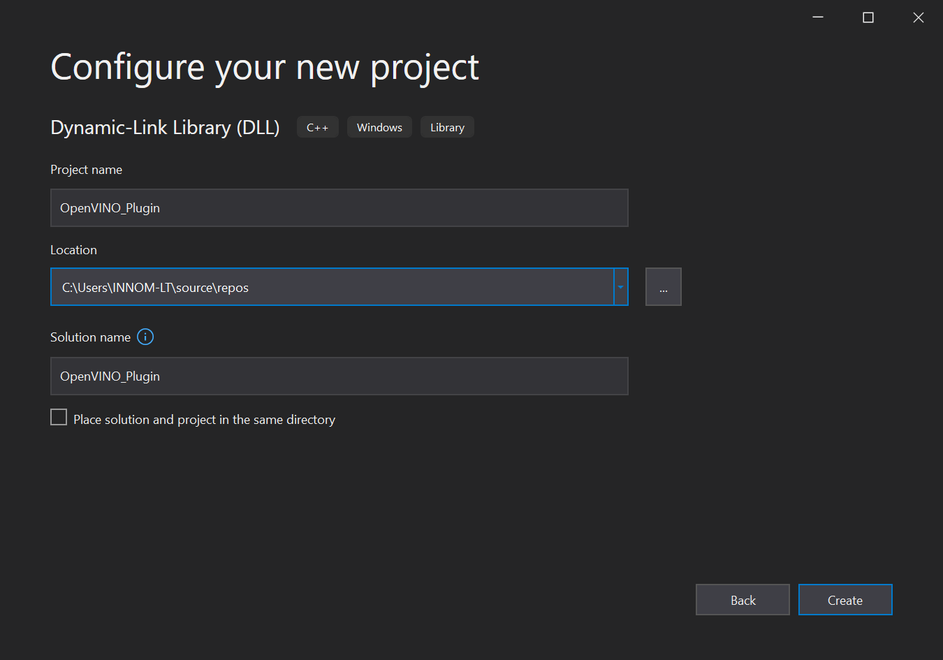Go Back to the previous step
This screenshot has height=660, width=943.
(743, 600)
